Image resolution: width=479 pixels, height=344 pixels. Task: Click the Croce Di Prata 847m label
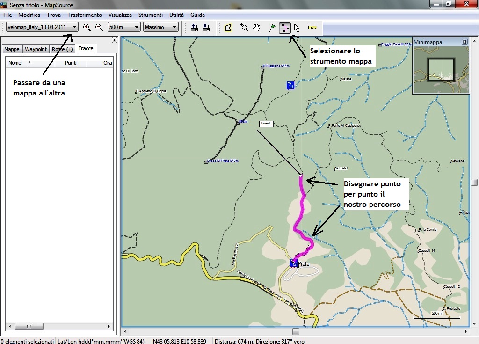(223, 161)
